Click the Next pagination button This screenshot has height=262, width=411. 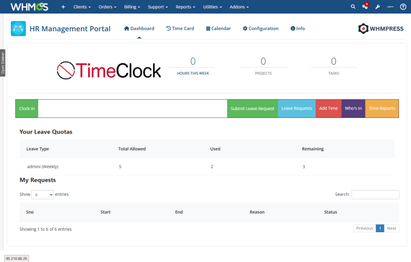(x=392, y=228)
